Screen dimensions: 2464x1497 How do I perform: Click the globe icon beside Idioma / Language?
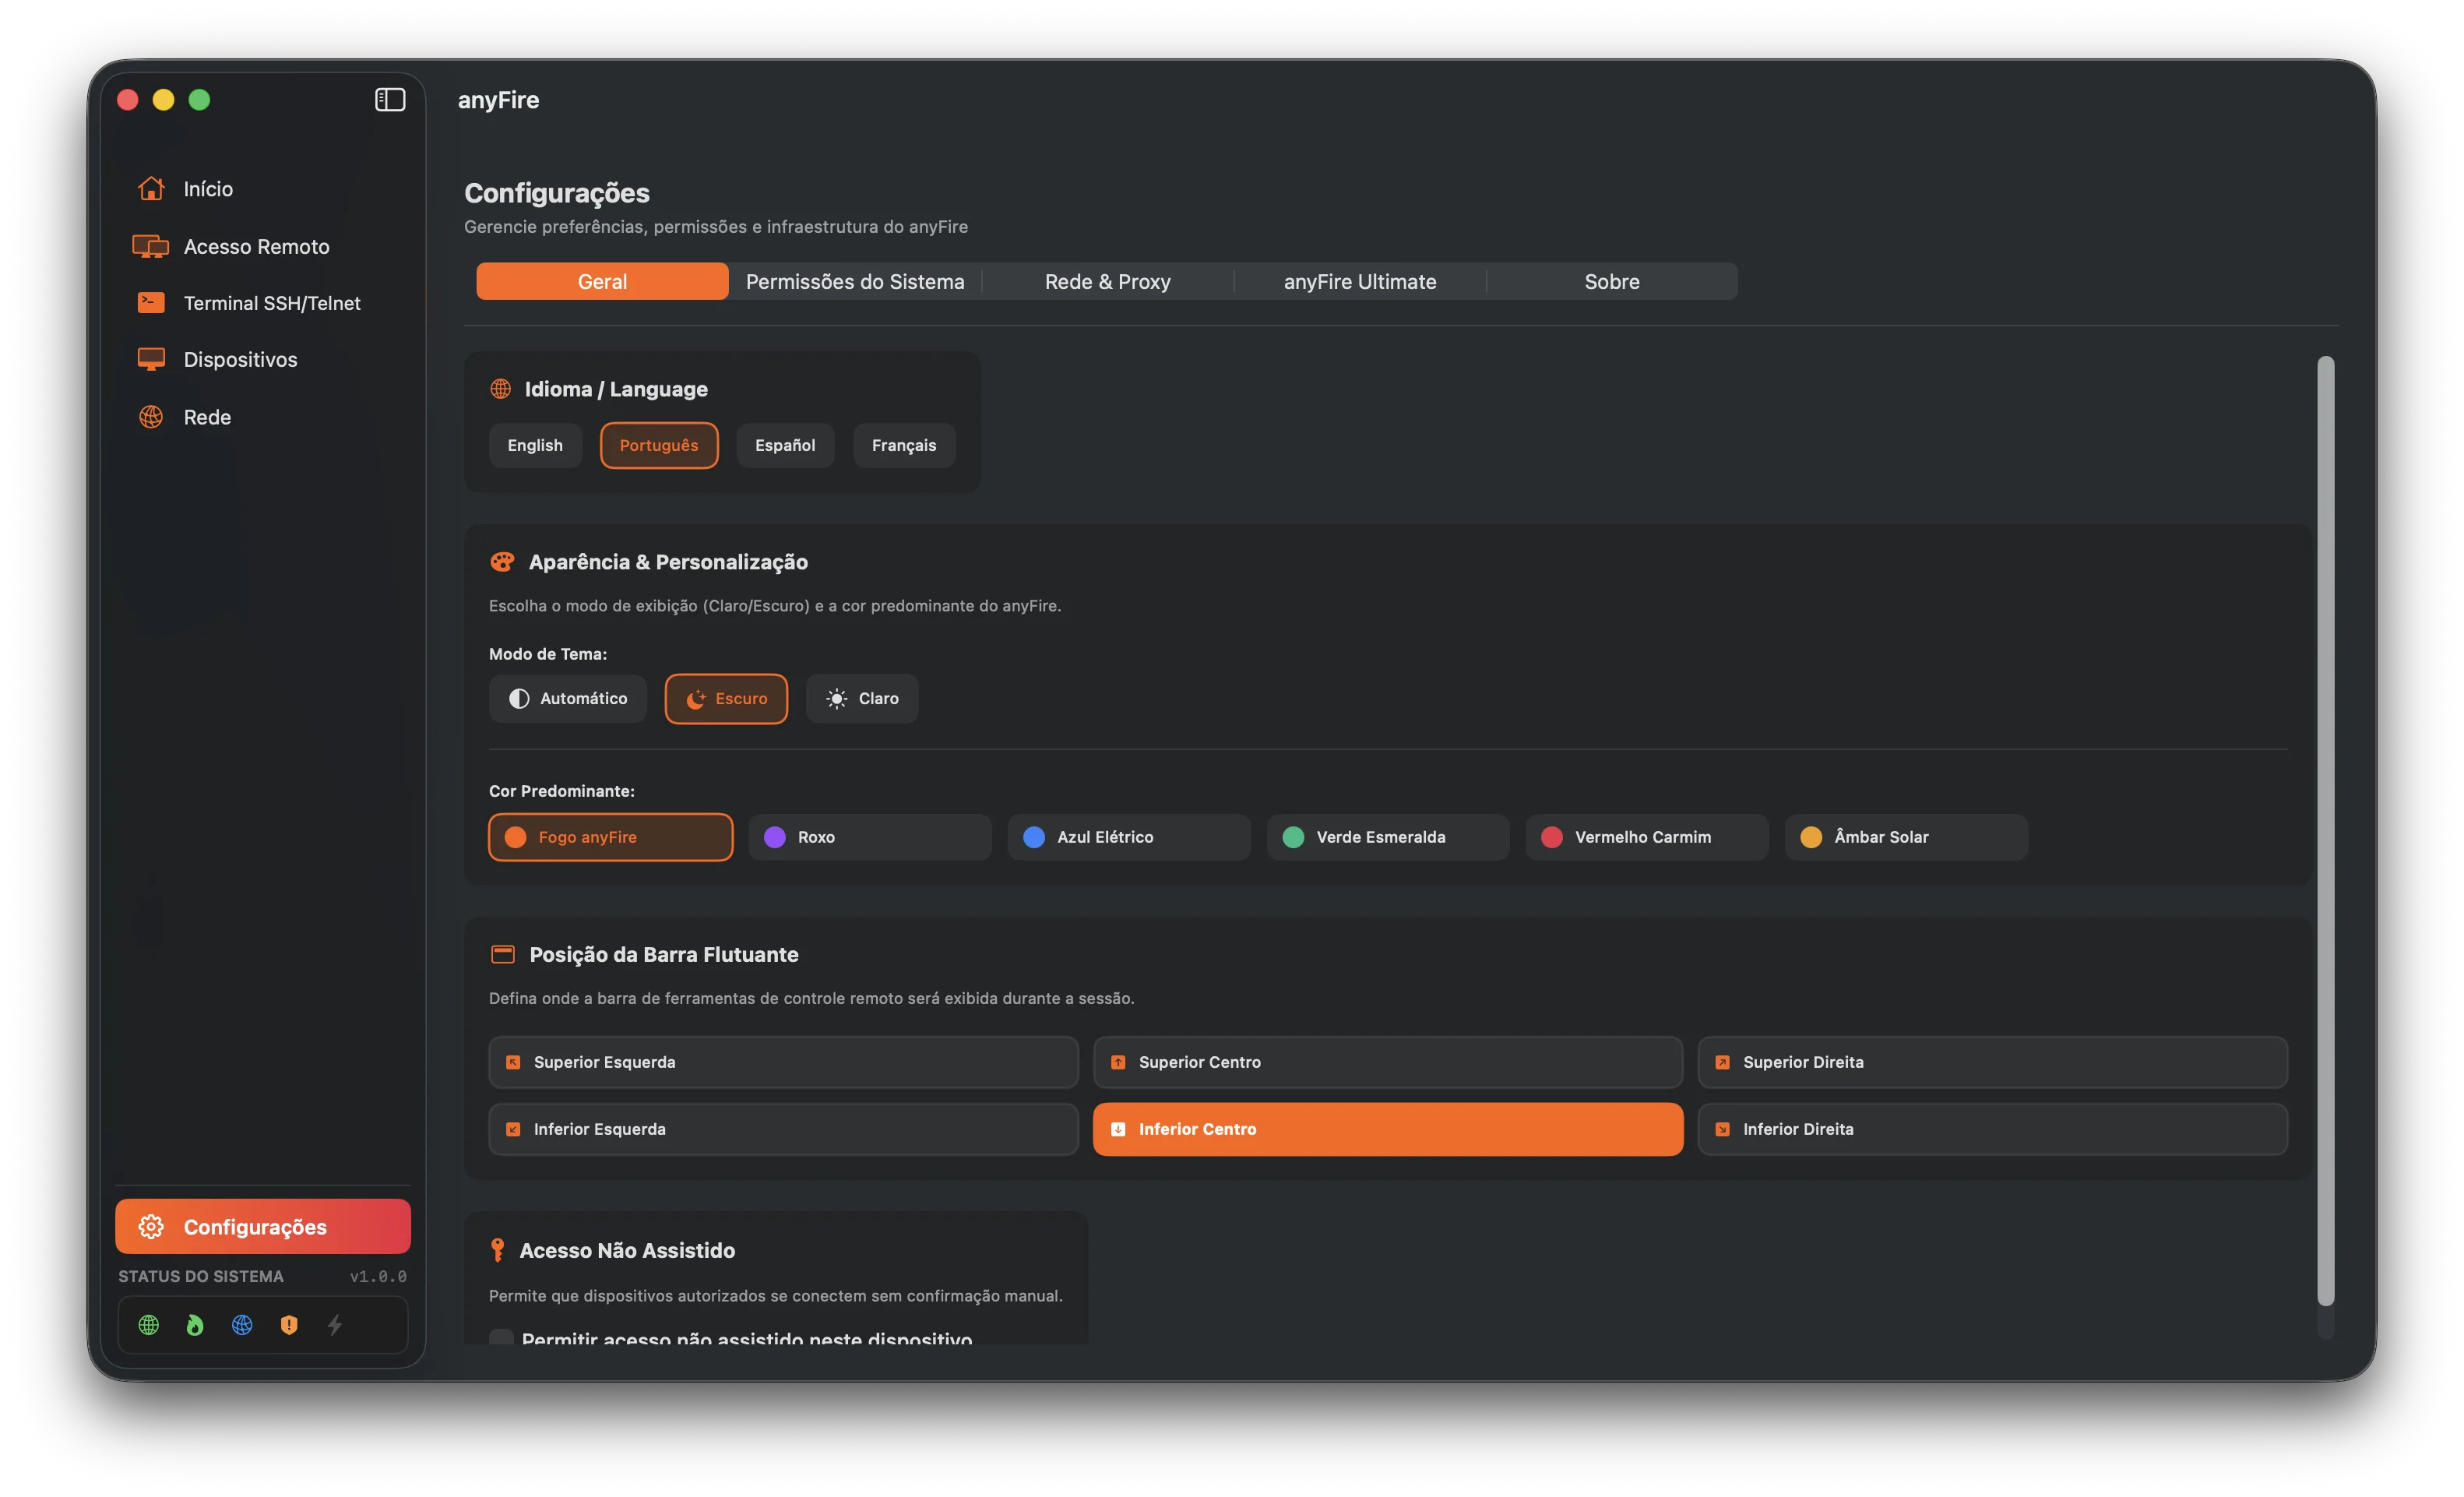pos(501,389)
